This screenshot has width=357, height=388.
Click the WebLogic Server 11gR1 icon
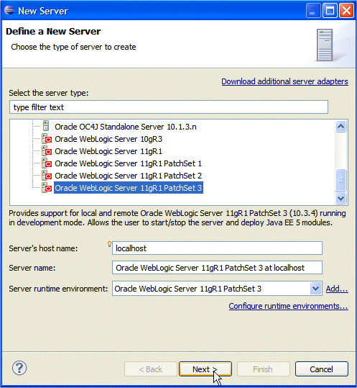coord(47,151)
